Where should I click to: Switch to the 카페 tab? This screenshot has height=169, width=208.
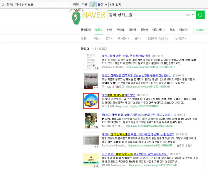point(110,30)
